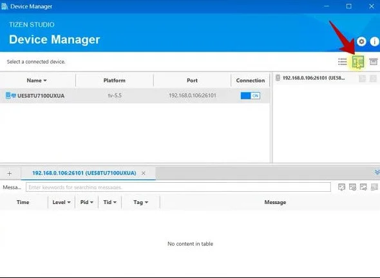The height and width of the screenshot is (278, 380).
Task: Click the third log toolbar icon
Action: [x=363, y=187]
